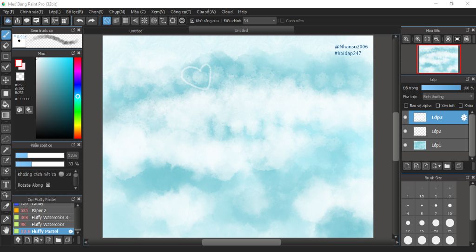Click the hue spectrum slider
476x252 pixels.
pyautogui.click(x=78, y=98)
